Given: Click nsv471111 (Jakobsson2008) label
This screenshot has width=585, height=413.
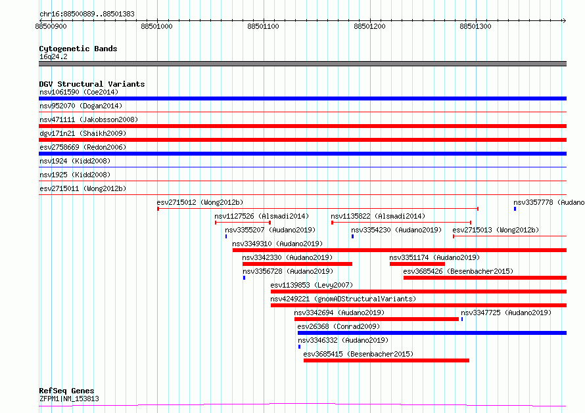Looking at the screenshot, I should [89, 120].
